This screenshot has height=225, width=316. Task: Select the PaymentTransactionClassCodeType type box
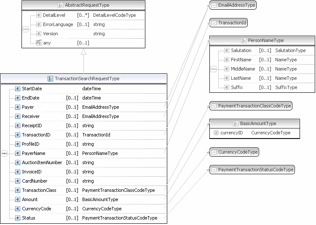click(251, 106)
